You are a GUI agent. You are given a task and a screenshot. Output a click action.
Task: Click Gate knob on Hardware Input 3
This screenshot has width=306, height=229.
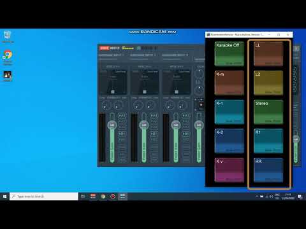coord(182,105)
